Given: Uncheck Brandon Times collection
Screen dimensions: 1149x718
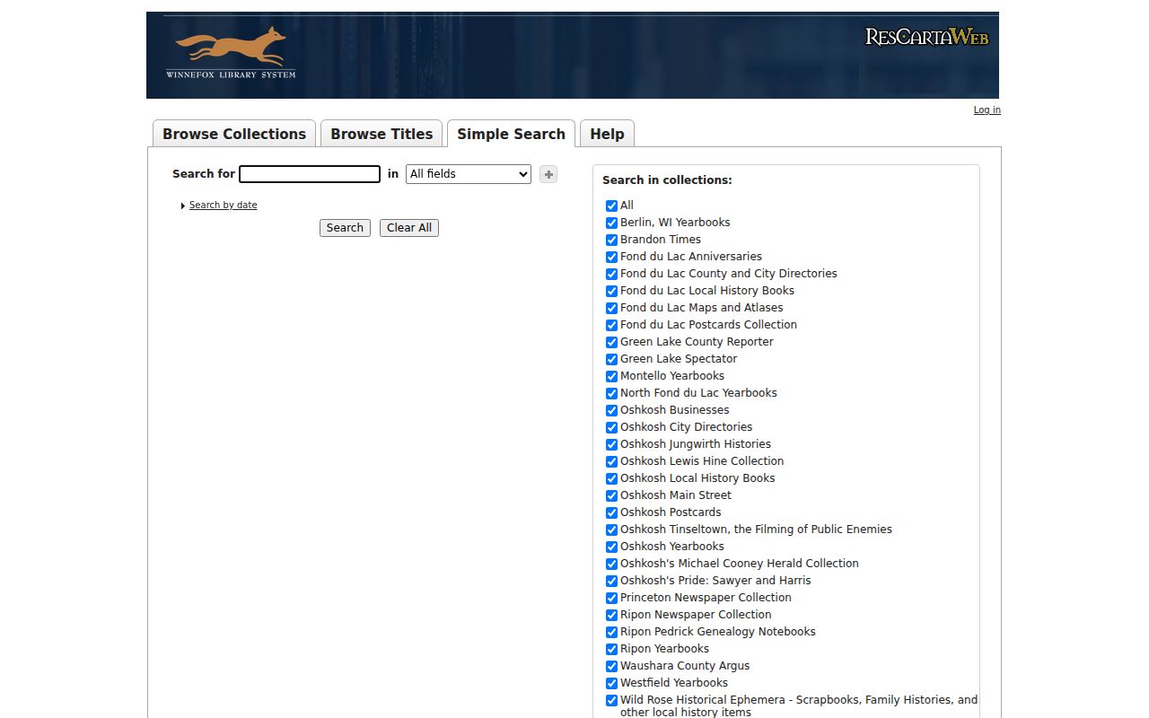Looking at the screenshot, I should (611, 240).
